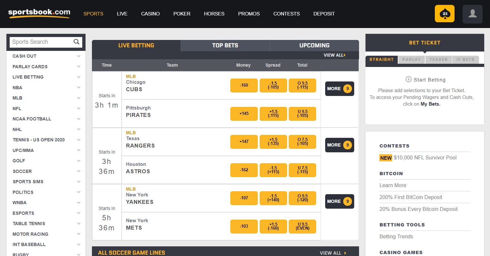
Task: Pick Rangers total O 7.5 (-105)
Action: [303, 142]
